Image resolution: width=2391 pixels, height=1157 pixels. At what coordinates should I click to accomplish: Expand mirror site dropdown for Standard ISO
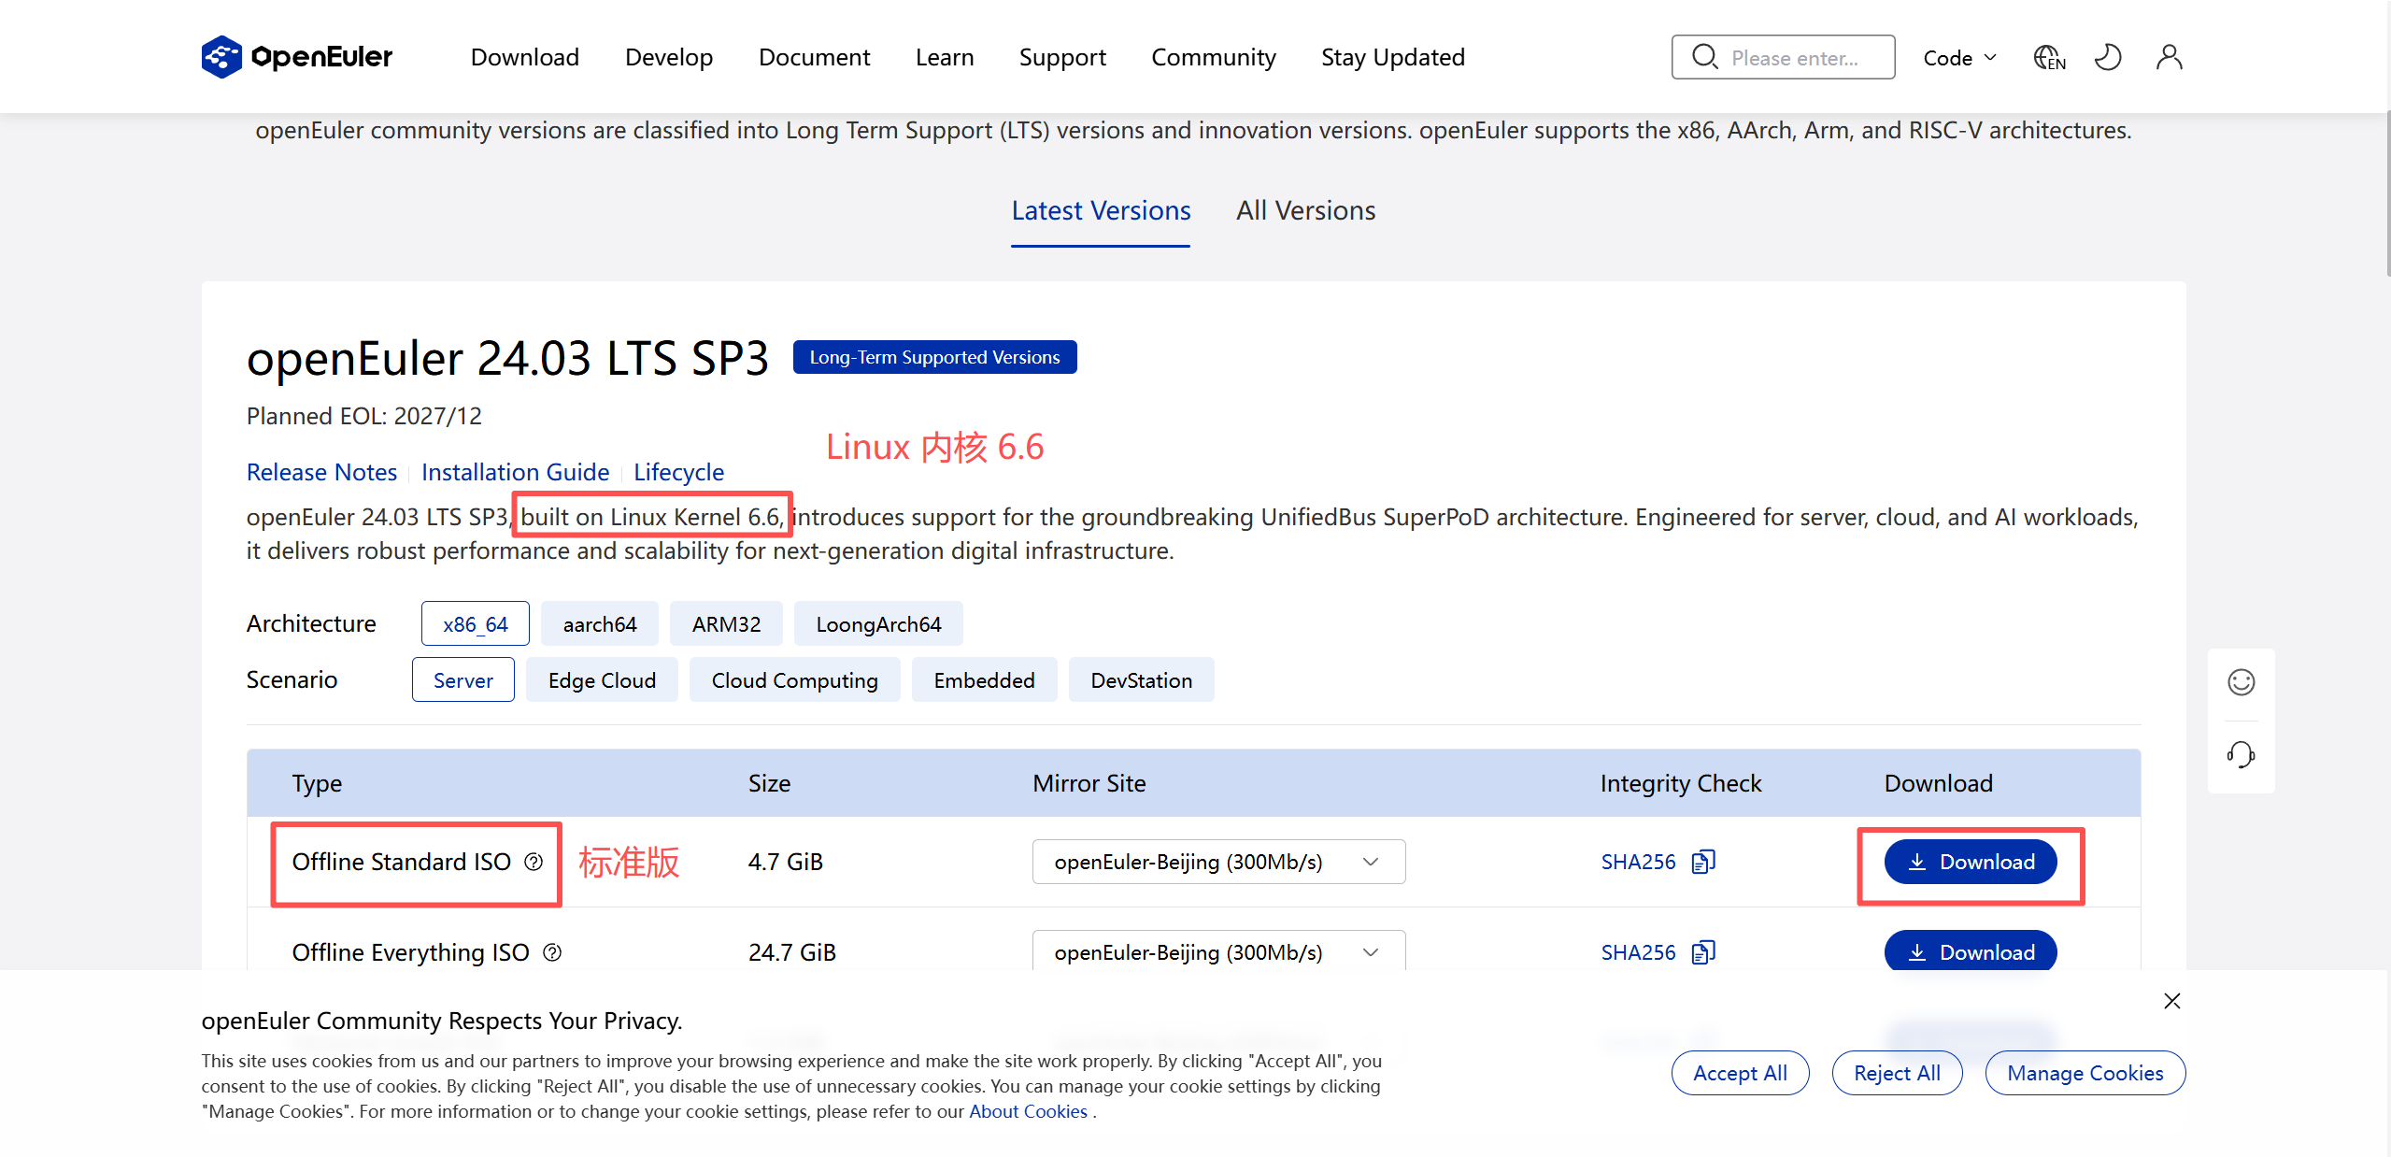(1217, 862)
